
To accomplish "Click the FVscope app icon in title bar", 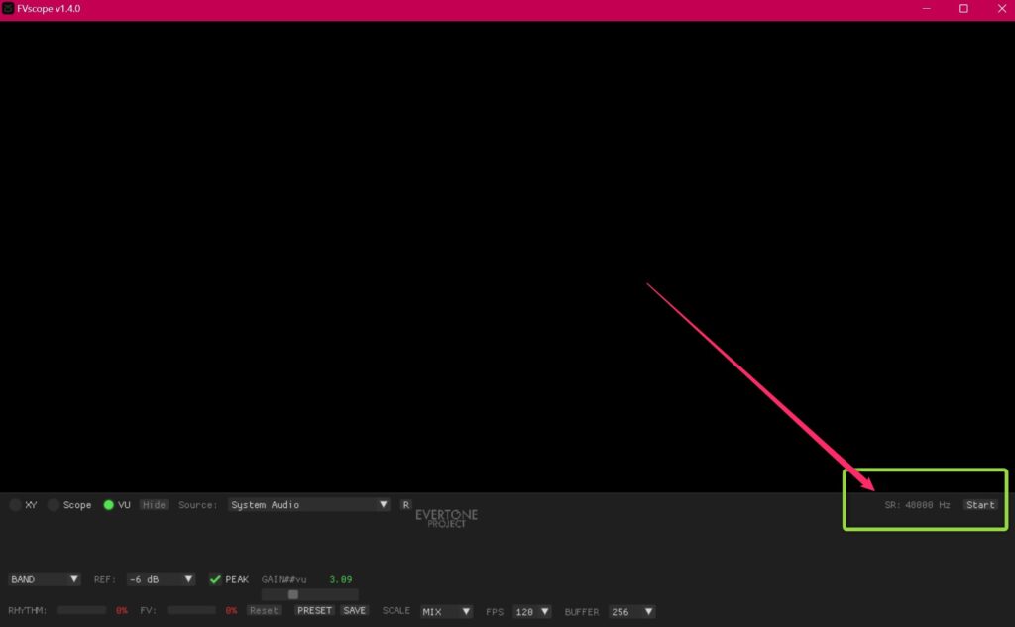I will [x=8, y=8].
